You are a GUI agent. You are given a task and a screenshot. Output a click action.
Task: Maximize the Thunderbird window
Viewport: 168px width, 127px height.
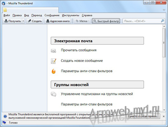[153, 2]
